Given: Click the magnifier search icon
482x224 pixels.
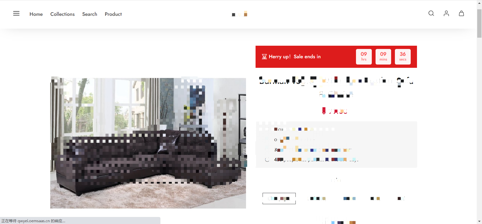Looking at the screenshot, I should [431, 13].
